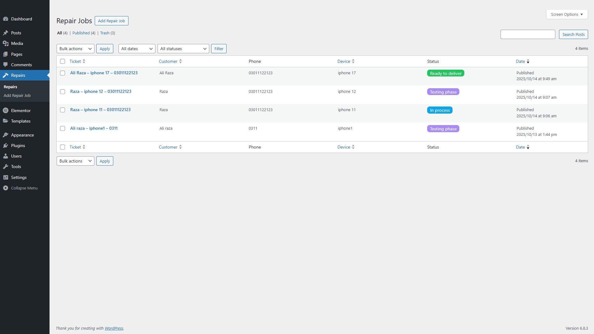Click sort arrows beside bottom Customer header

(x=180, y=147)
